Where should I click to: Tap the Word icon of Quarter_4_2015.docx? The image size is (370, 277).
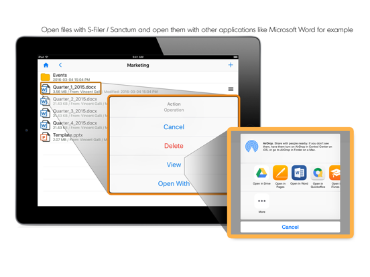click(45, 125)
